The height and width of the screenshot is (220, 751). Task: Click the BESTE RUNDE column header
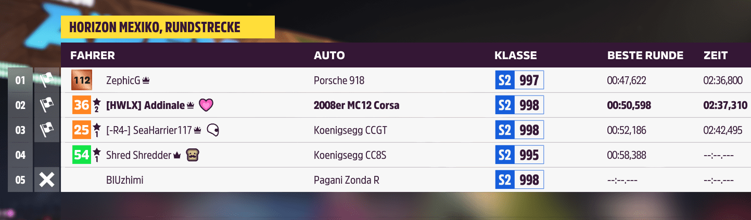pos(645,56)
